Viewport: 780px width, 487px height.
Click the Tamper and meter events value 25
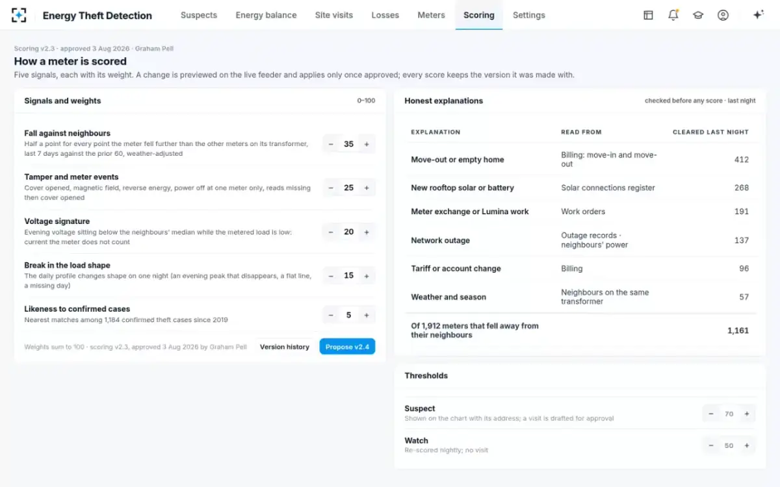pyautogui.click(x=349, y=188)
